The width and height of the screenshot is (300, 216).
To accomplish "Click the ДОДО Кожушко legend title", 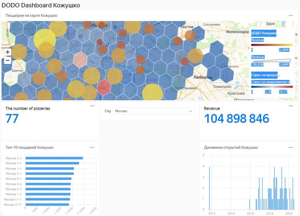I will point(264,33).
